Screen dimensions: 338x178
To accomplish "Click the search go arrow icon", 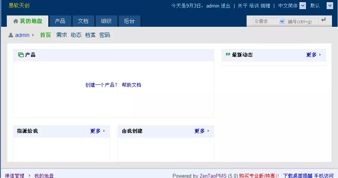I will 323,20.
